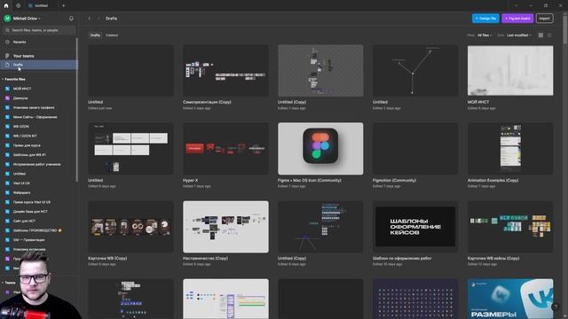Switch to the Deleted tab
568x319 pixels.
[112, 35]
